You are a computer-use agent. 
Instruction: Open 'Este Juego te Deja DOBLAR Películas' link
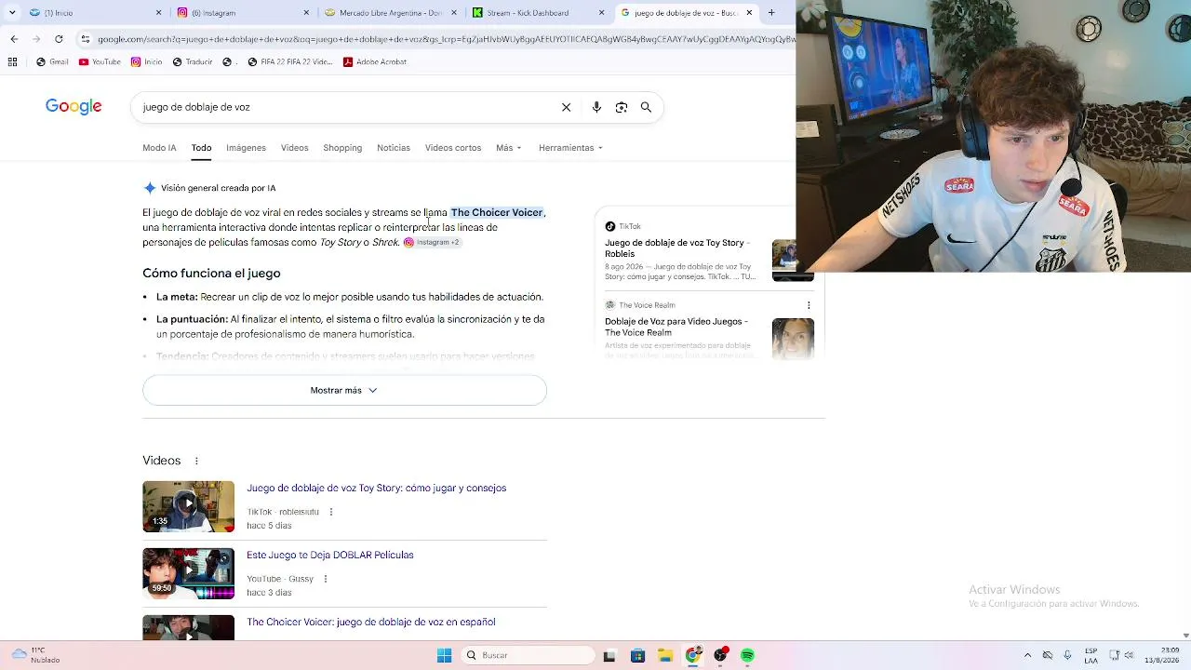point(330,555)
